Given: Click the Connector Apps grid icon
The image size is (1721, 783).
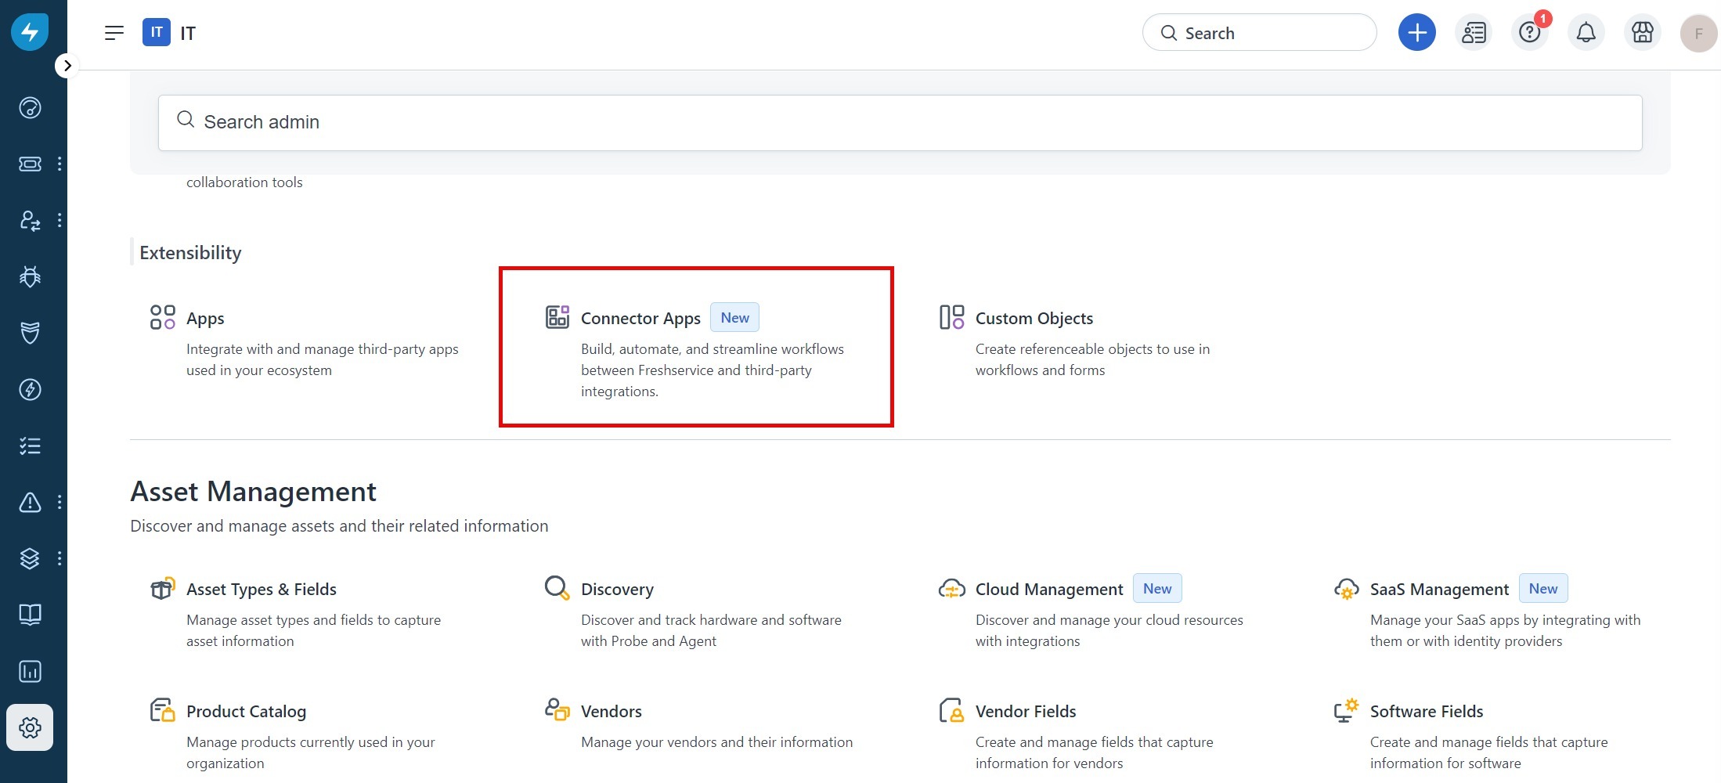Looking at the screenshot, I should click(557, 317).
